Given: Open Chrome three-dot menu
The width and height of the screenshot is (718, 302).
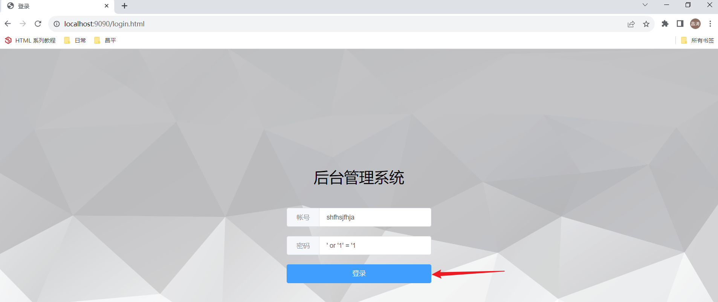Looking at the screenshot, I should tap(710, 24).
